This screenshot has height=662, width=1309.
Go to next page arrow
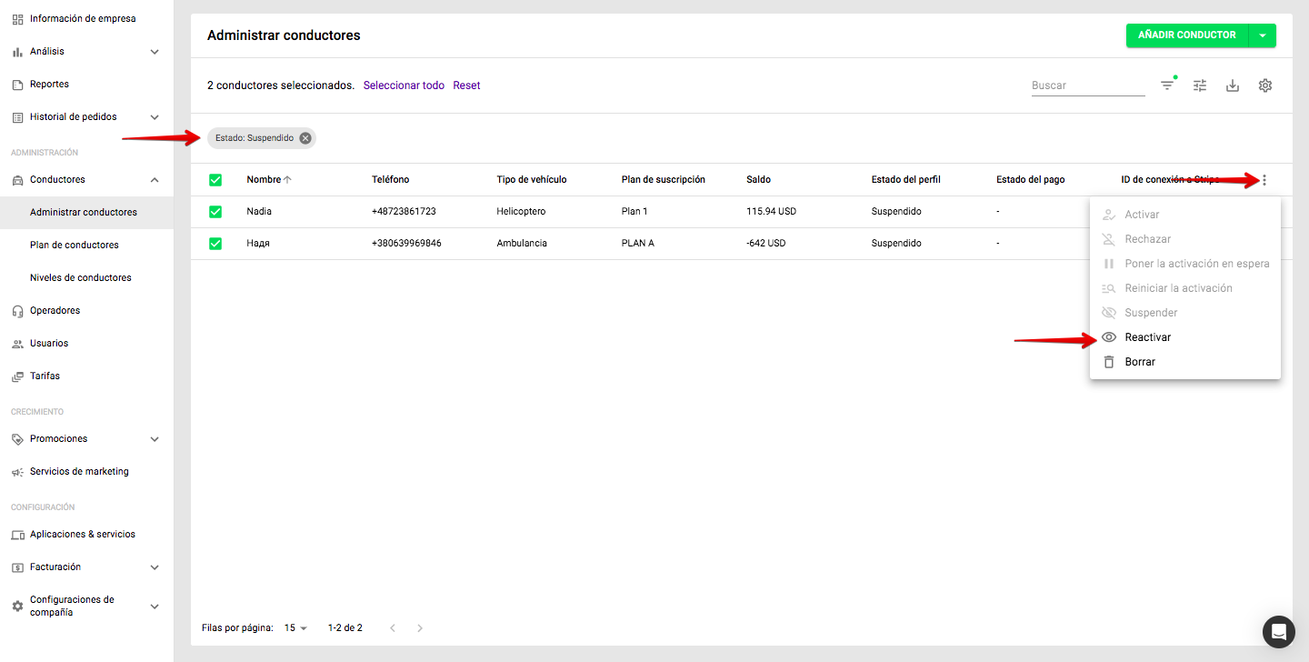coord(420,628)
